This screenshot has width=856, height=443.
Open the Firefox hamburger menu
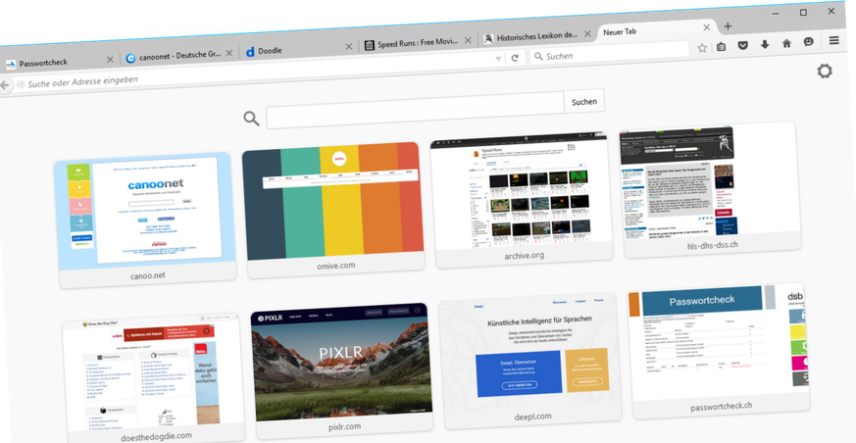[x=834, y=40]
